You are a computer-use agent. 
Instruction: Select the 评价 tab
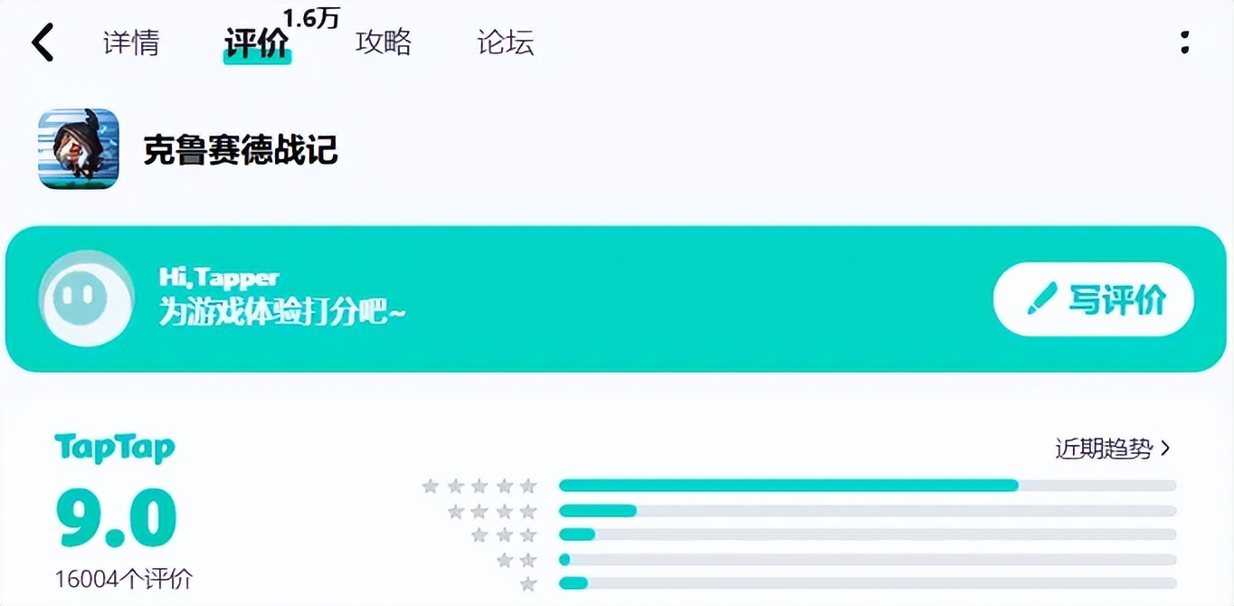coord(257,43)
